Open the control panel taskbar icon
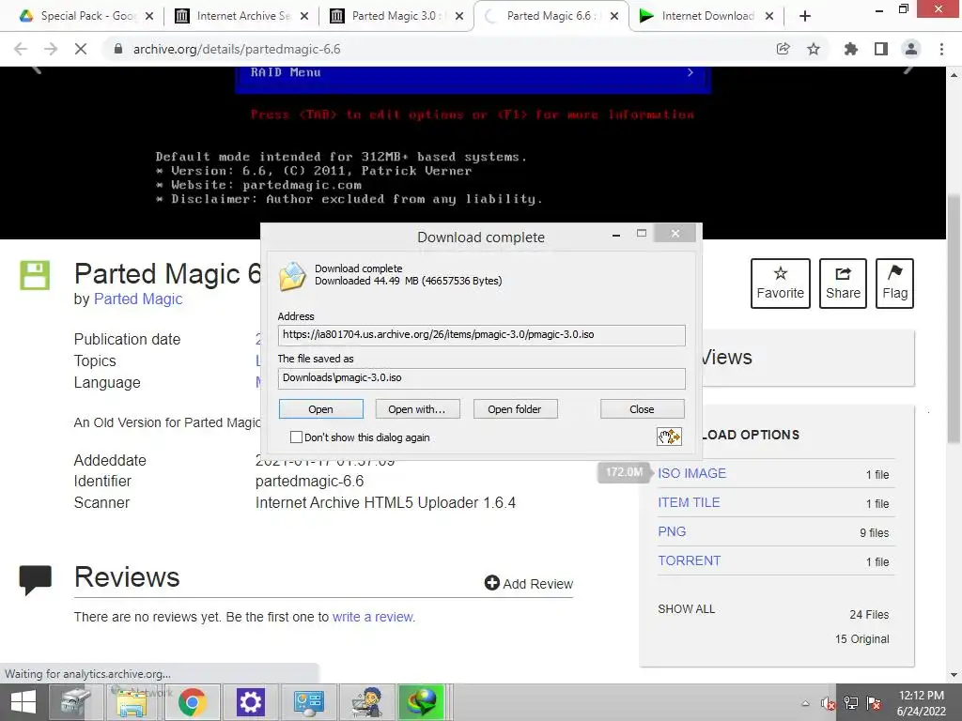Screen dimensions: 962x721 [308, 702]
